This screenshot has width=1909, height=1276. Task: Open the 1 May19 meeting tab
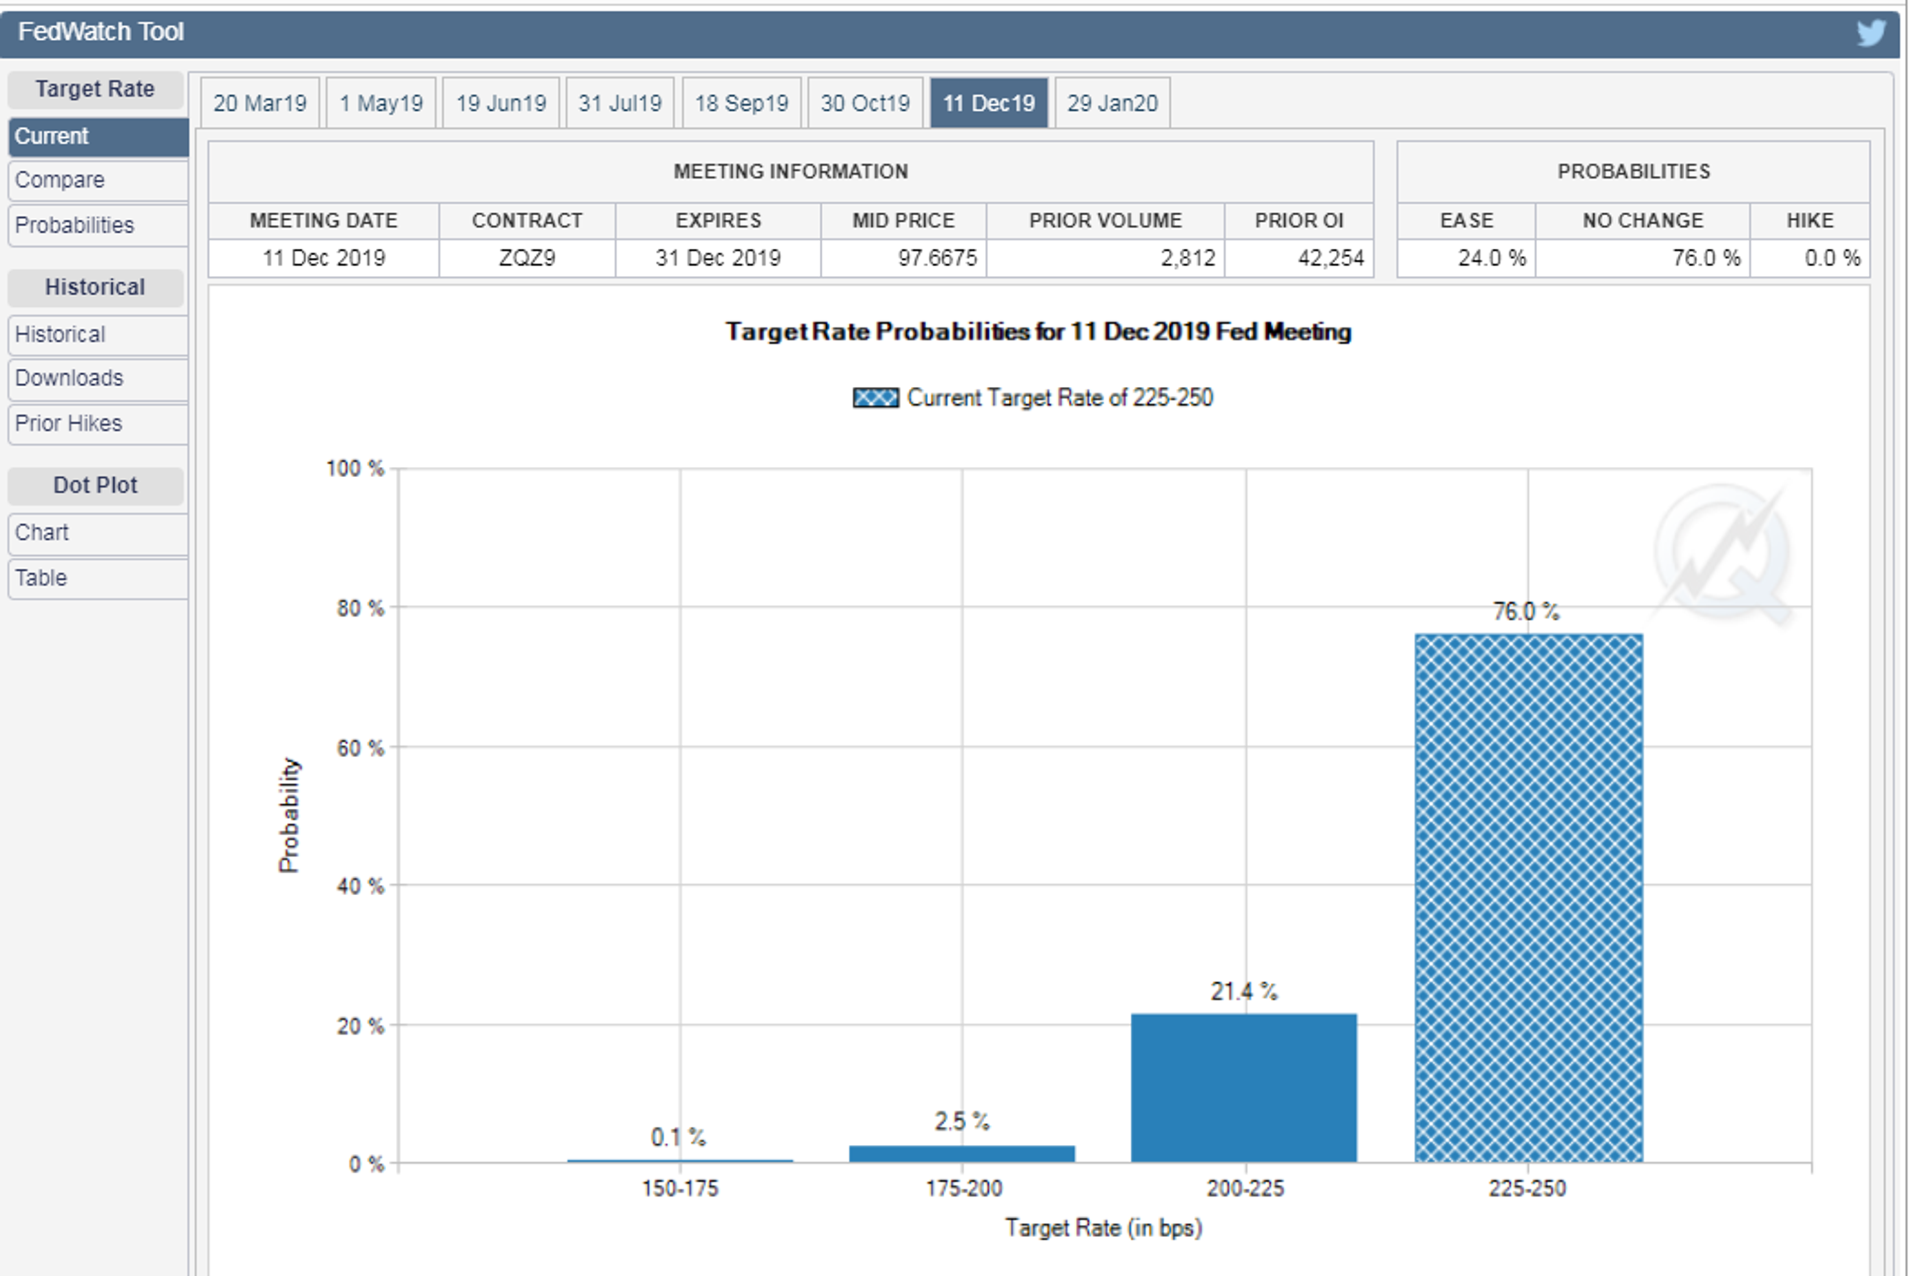381,103
